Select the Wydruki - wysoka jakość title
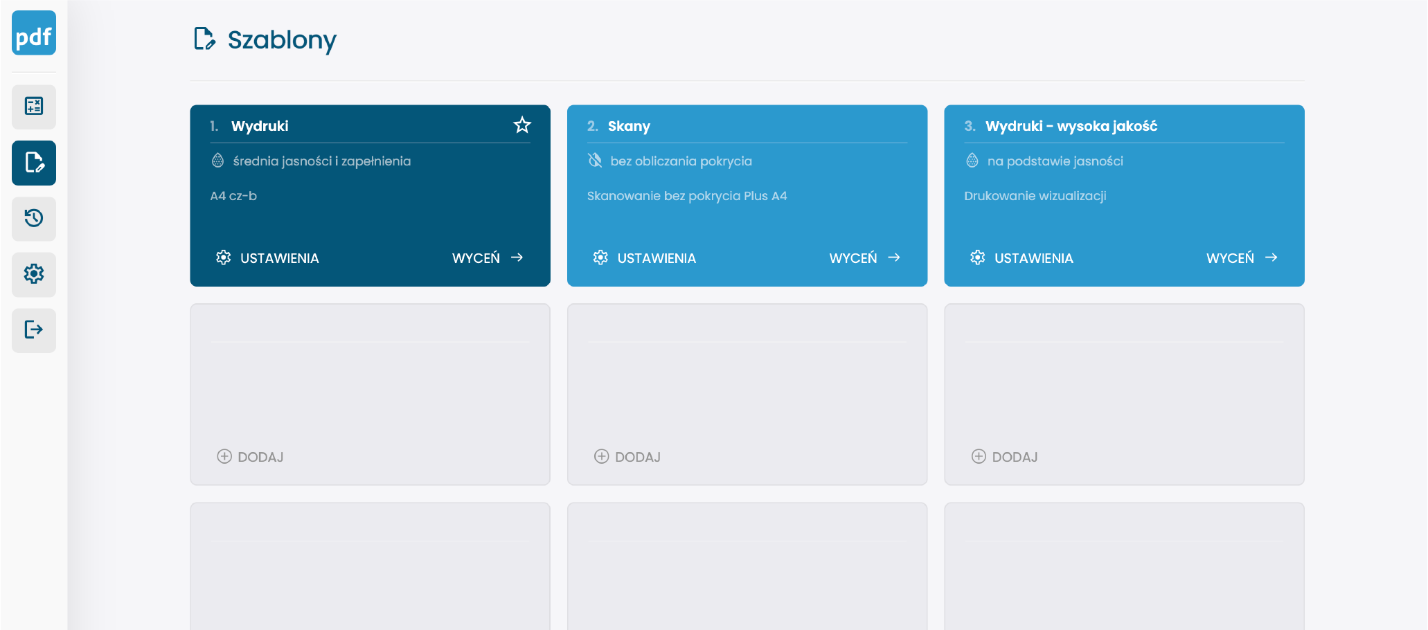The image size is (1428, 630). pyautogui.click(x=1071, y=126)
